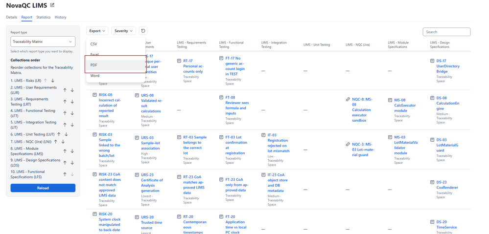Screen dimensions: 489x234
Task: Move LIMS - Module Specifications (LMS) up
Action: coord(65,151)
